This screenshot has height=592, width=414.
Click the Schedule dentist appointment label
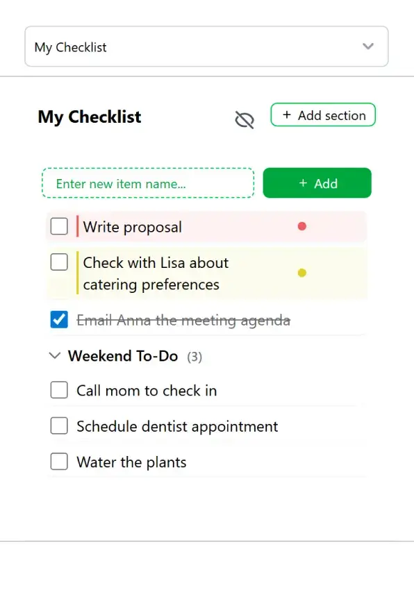tap(177, 427)
